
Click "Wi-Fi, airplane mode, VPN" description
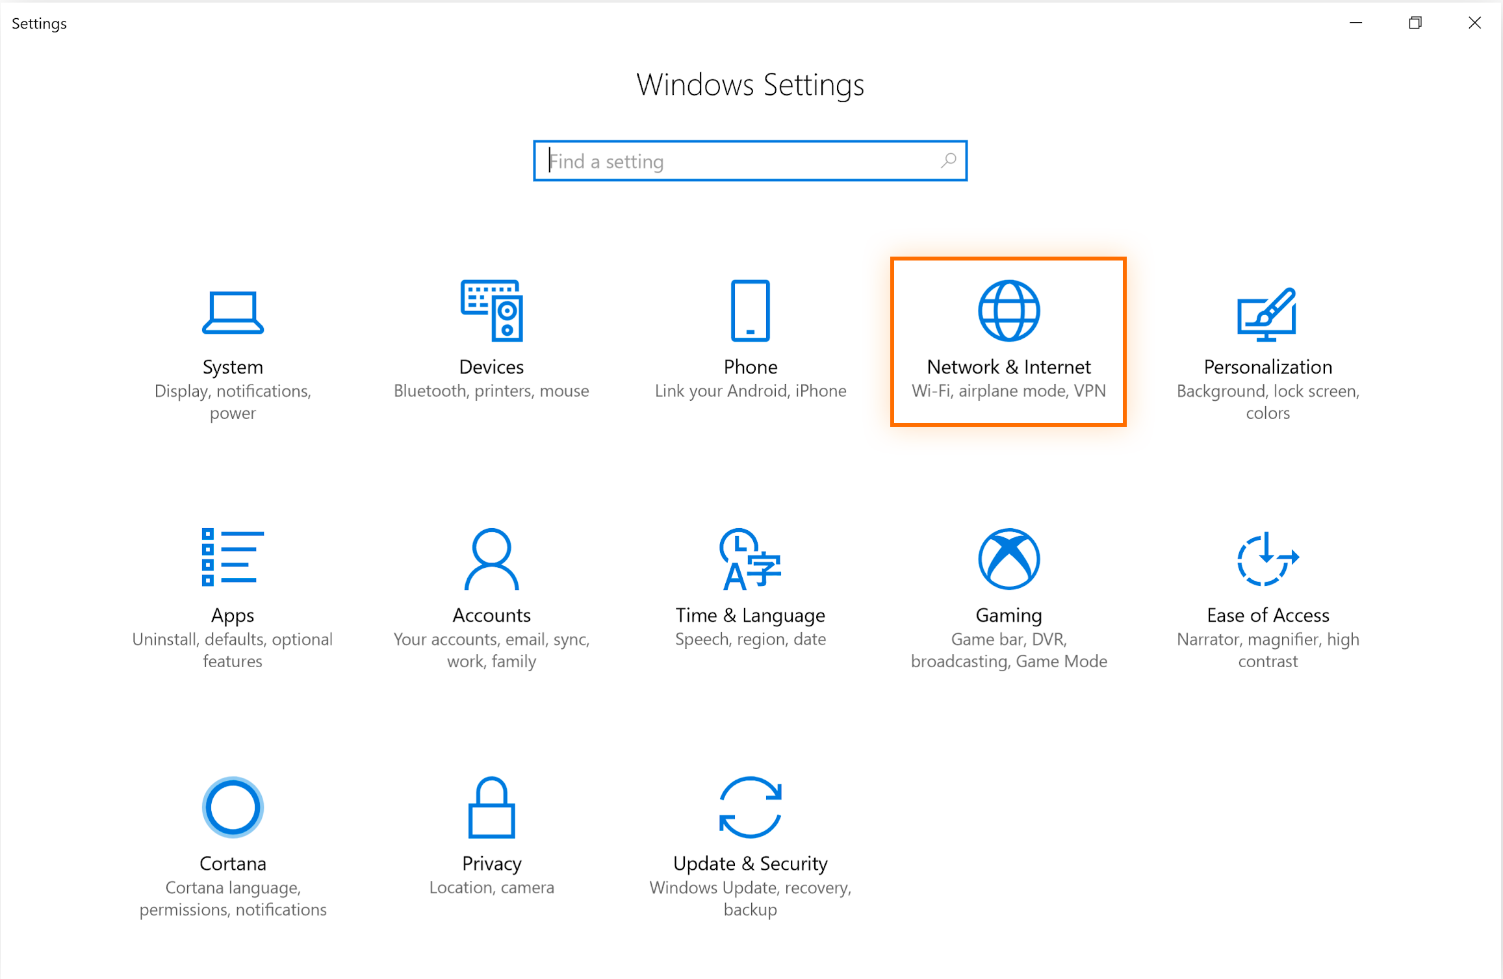click(x=1008, y=391)
